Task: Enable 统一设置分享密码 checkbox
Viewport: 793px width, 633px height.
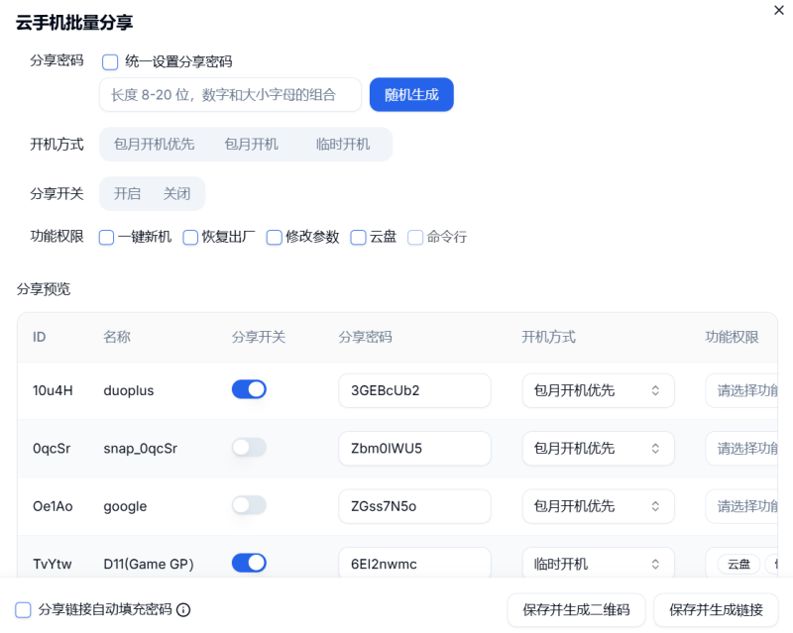Action: point(110,62)
